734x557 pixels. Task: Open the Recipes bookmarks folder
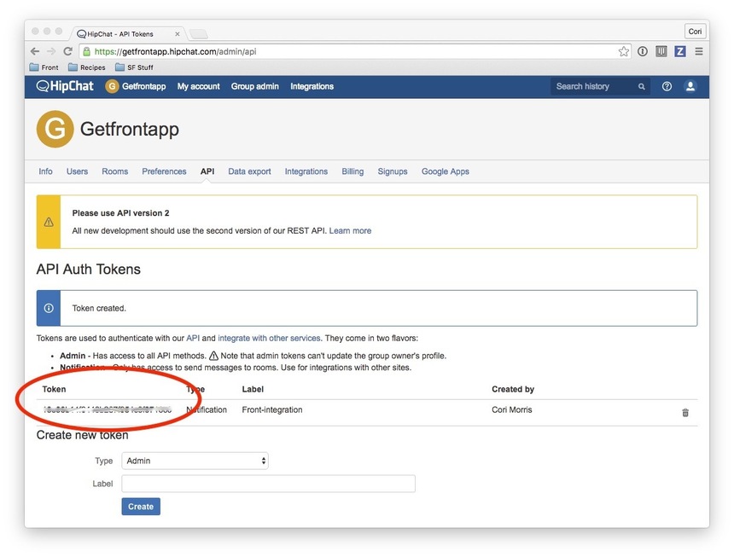86,67
